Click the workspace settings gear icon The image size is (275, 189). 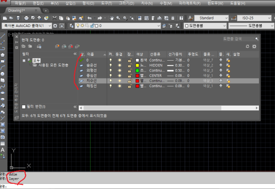coord(55,26)
